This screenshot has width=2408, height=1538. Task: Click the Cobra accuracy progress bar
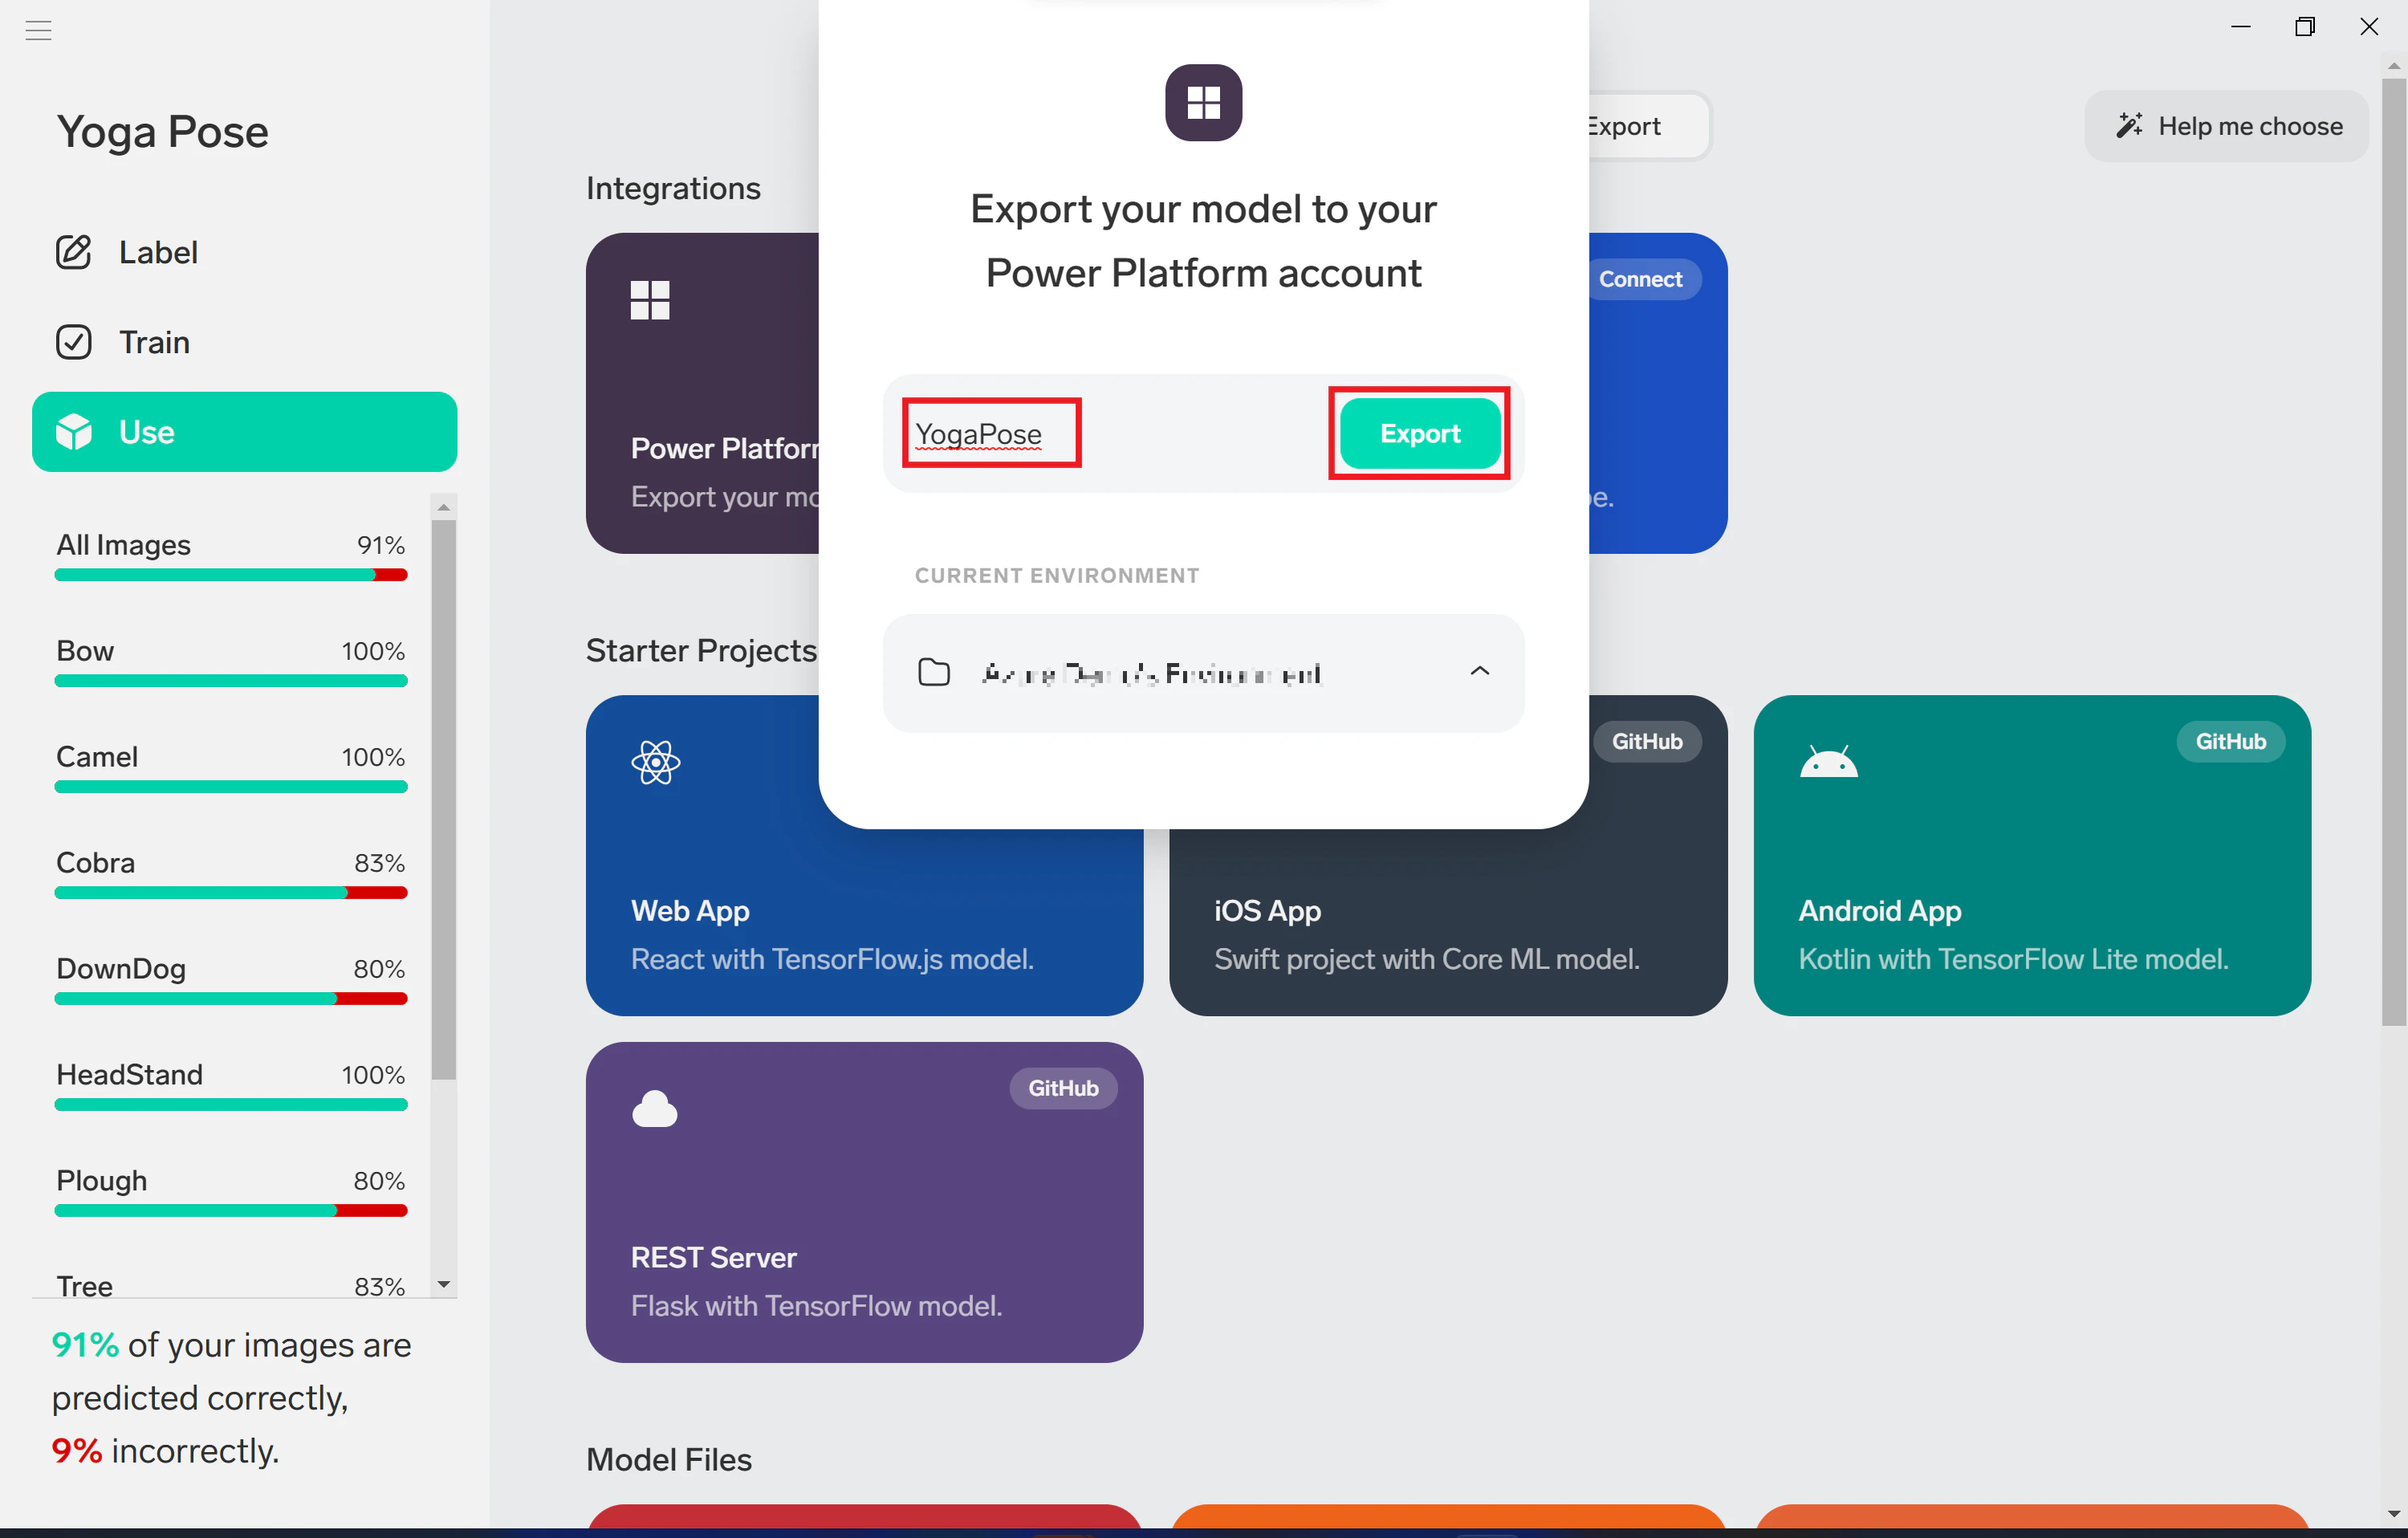[231, 893]
